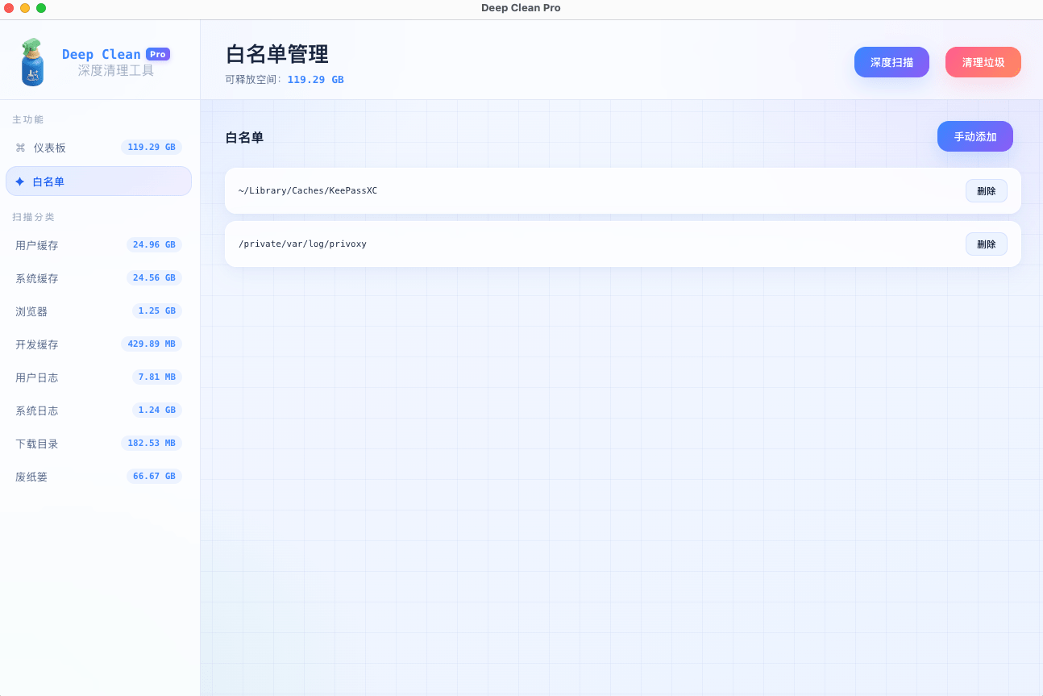Select the 用户日志 category
Screen dimensions: 1043x696
point(98,377)
